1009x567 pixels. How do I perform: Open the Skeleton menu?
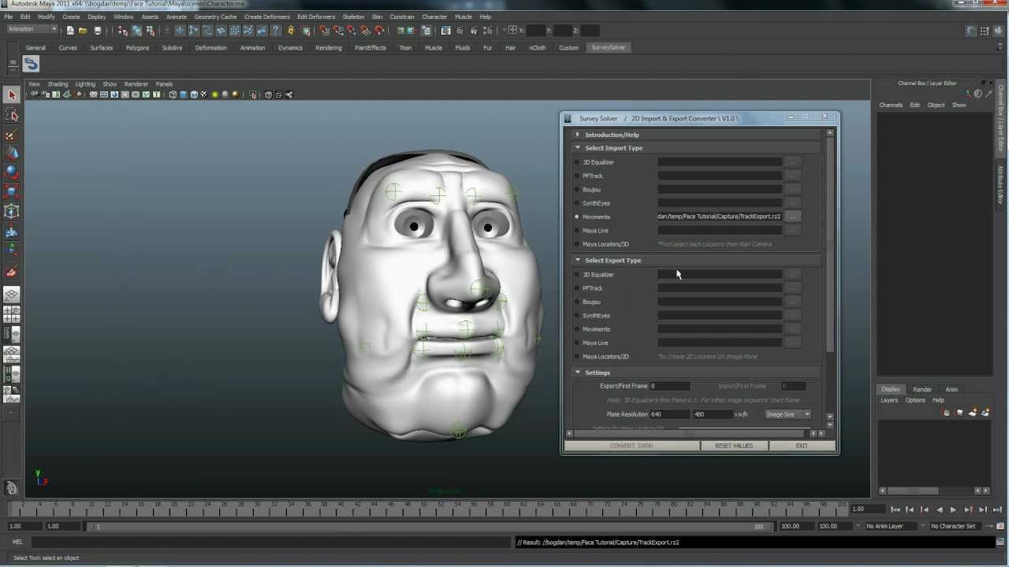pyautogui.click(x=353, y=17)
